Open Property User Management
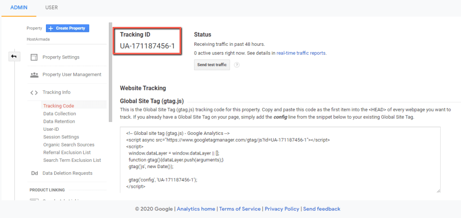The height and width of the screenshot is (218, 461). (x=72, y=75)
